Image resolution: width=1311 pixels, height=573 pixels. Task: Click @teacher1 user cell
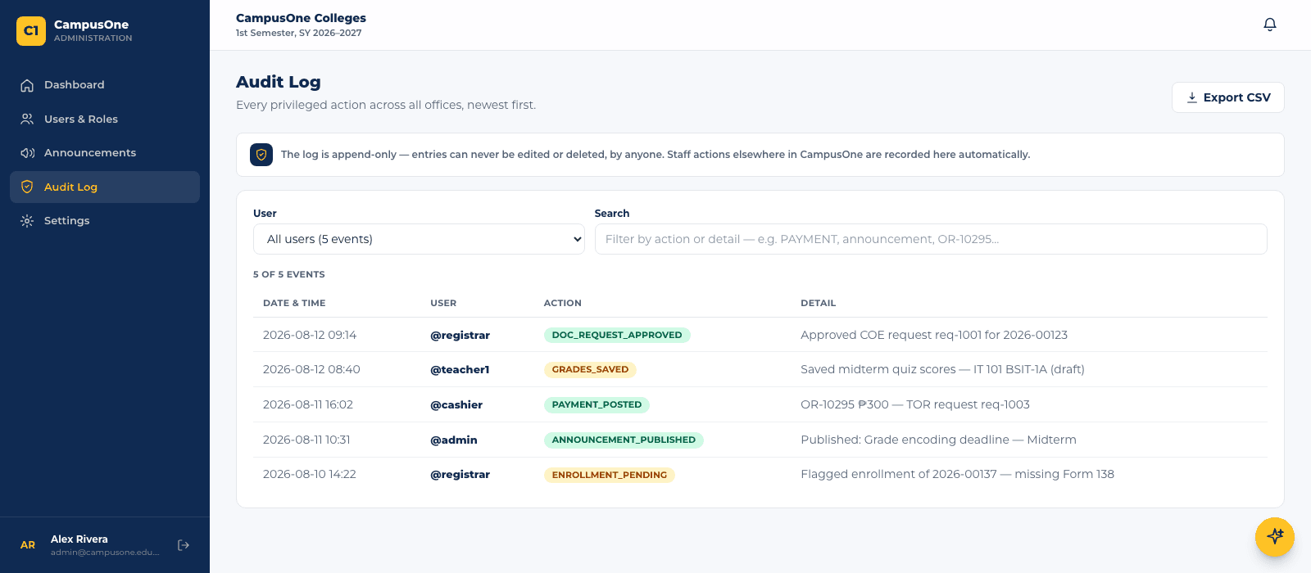click(x=460, y=370)
